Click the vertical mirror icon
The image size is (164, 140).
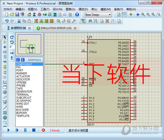coord(12,58)
